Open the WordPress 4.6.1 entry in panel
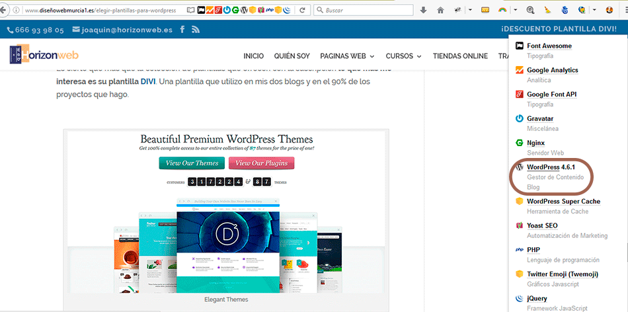 point(551,167)
